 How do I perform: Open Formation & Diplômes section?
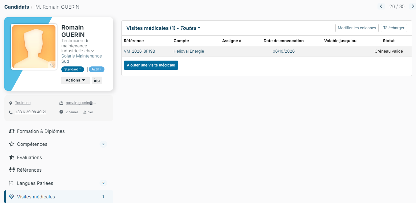pos(59,131)
